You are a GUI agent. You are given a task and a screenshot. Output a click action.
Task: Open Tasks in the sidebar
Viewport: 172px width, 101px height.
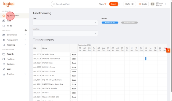(x=9, y=21)
